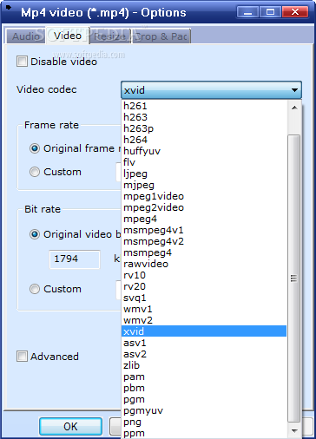Select mpeg1video codec
The image size is (316, 439).
[x=204, y=196]
